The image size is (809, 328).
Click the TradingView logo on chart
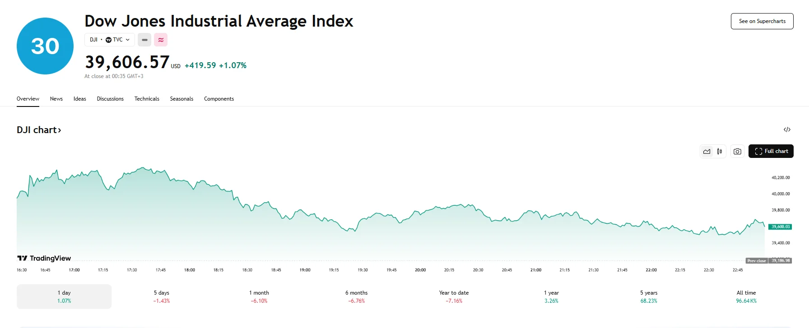pos(44,258)
